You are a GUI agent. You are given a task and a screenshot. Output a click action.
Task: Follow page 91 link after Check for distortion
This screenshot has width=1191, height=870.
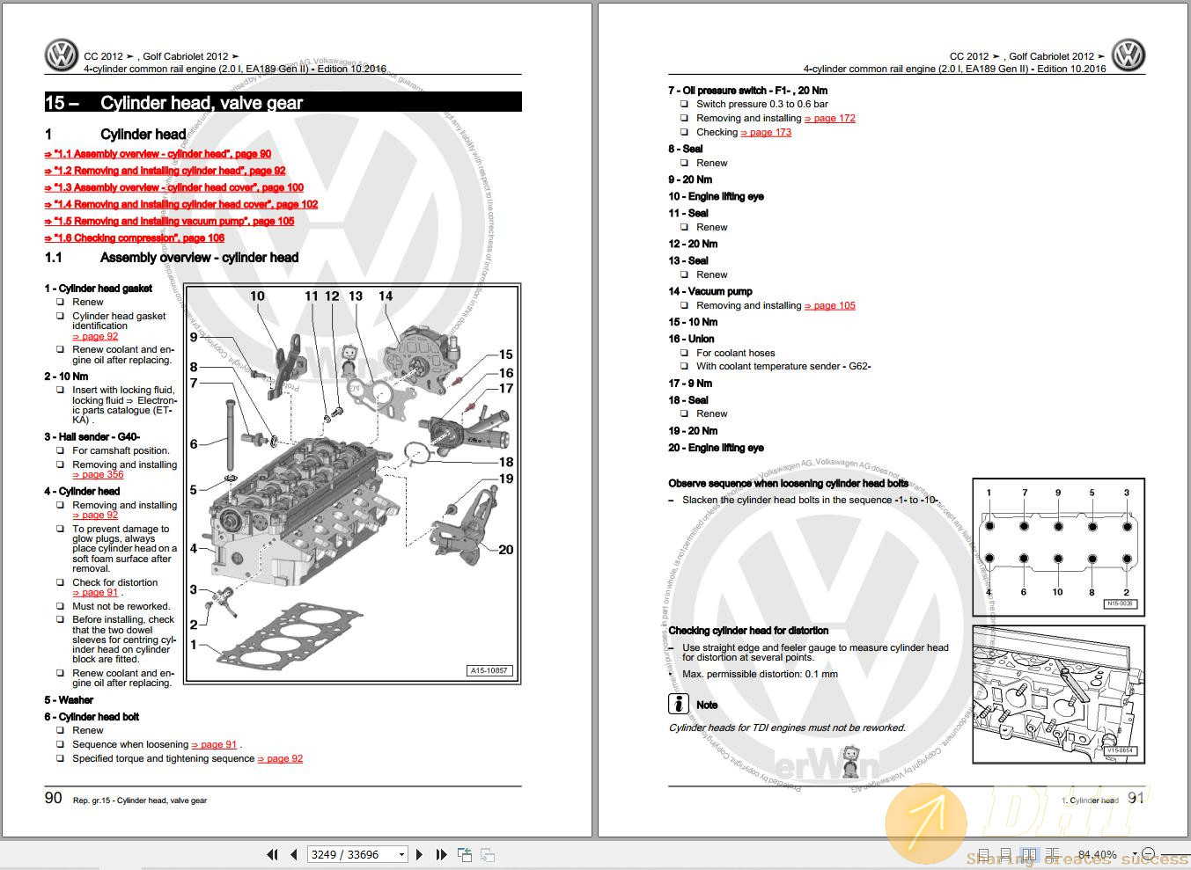pos(95,592)
